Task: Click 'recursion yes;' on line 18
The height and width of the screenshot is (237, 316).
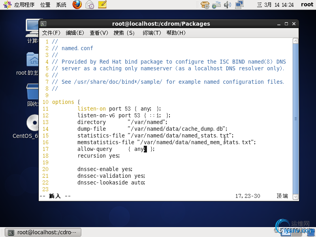Action: point(98,156)
